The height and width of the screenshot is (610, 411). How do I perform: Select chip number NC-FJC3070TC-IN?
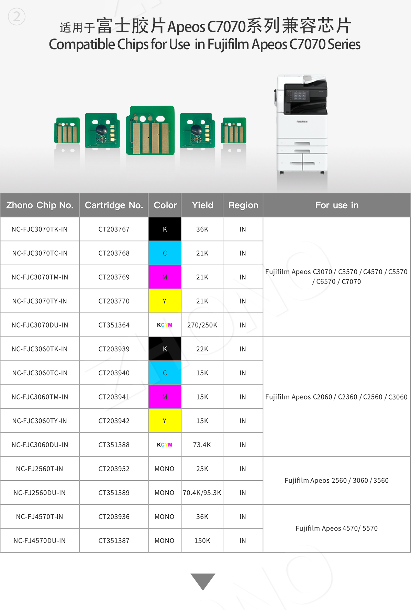tap(40, 253)
